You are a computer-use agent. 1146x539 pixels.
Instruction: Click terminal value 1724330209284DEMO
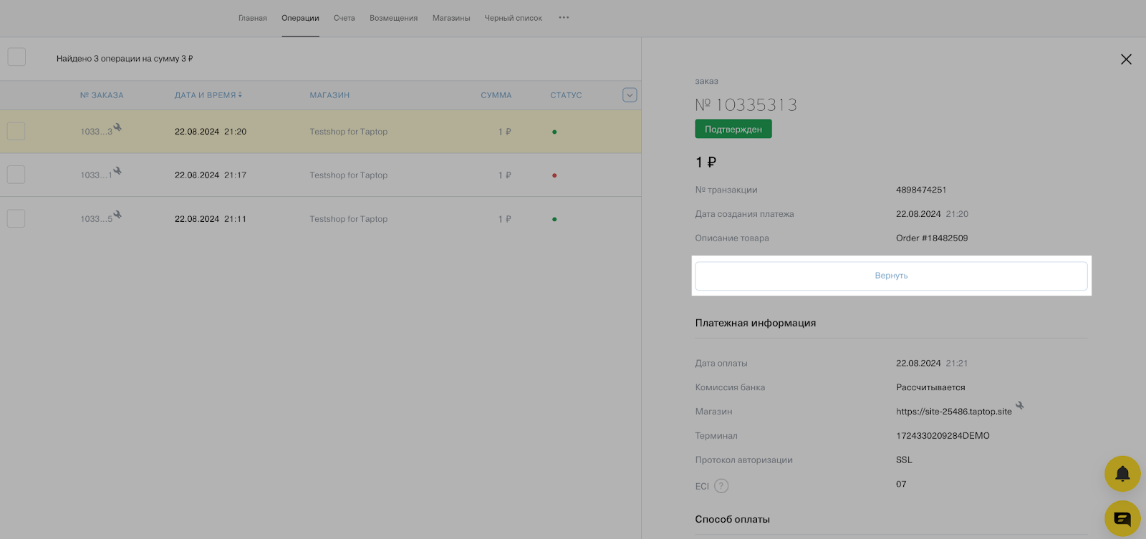[x=943, y=436]
